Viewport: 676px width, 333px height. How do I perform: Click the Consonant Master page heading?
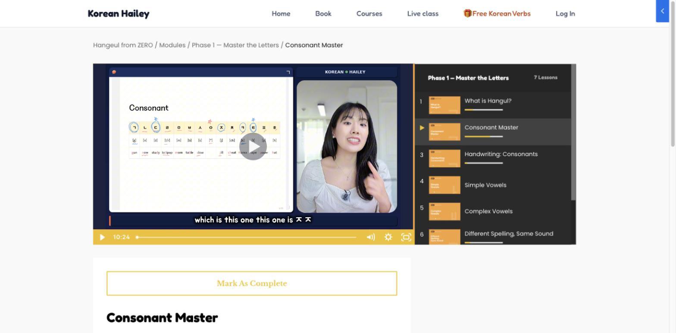tap(162, 318)
